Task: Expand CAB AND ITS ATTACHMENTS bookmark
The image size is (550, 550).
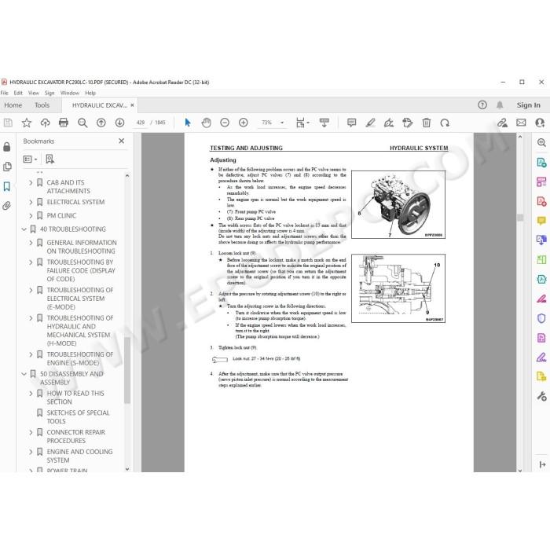Action: (x=31, y=183)
